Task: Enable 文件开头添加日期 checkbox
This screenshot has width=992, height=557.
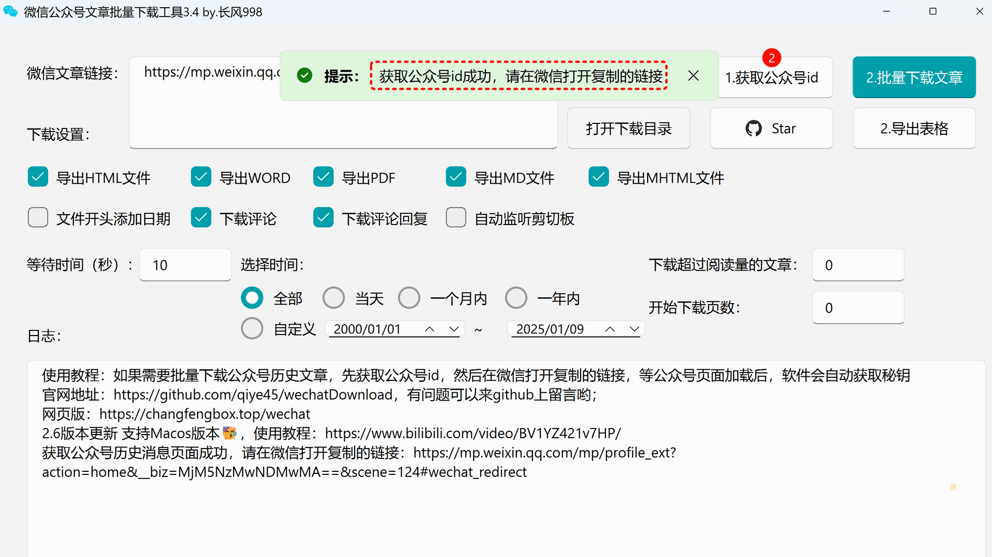Action: click(x=38, y=218)
